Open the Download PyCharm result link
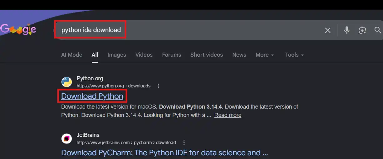 point(164,152)
